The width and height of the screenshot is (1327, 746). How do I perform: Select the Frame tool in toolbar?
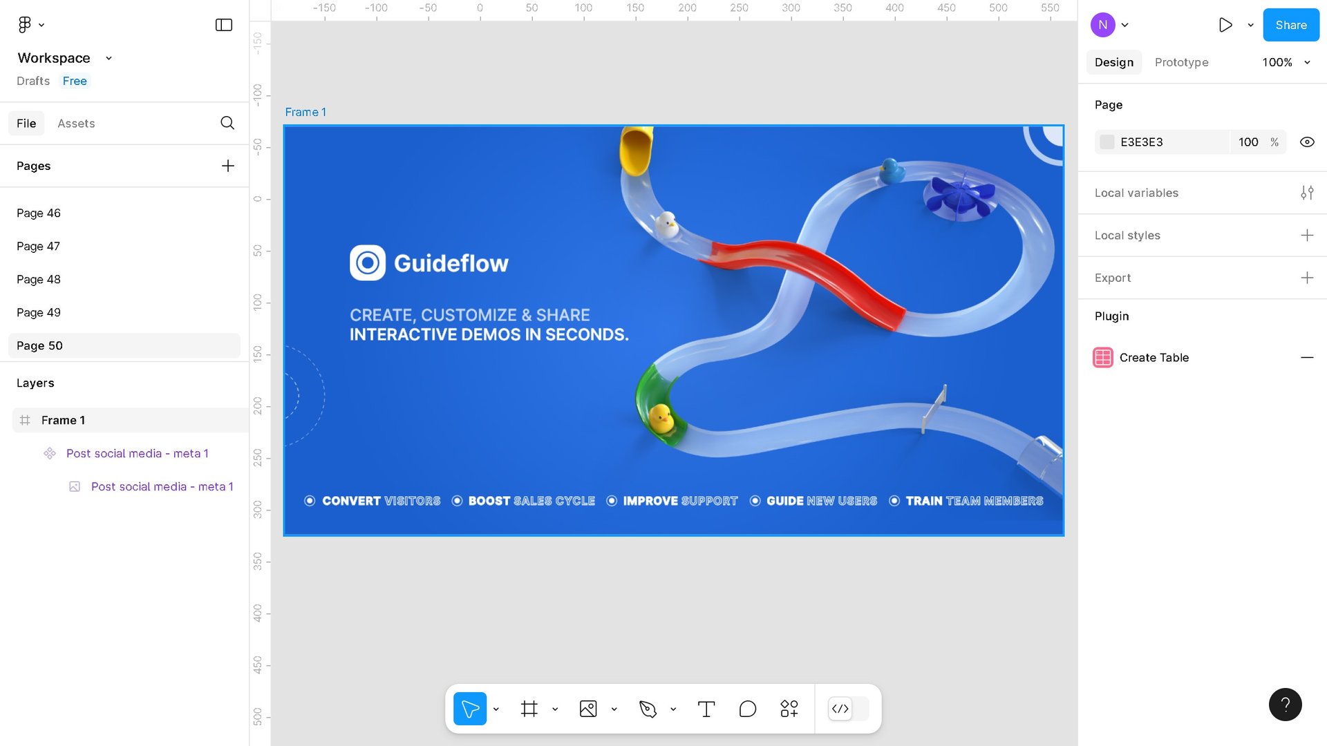point(529,709)
